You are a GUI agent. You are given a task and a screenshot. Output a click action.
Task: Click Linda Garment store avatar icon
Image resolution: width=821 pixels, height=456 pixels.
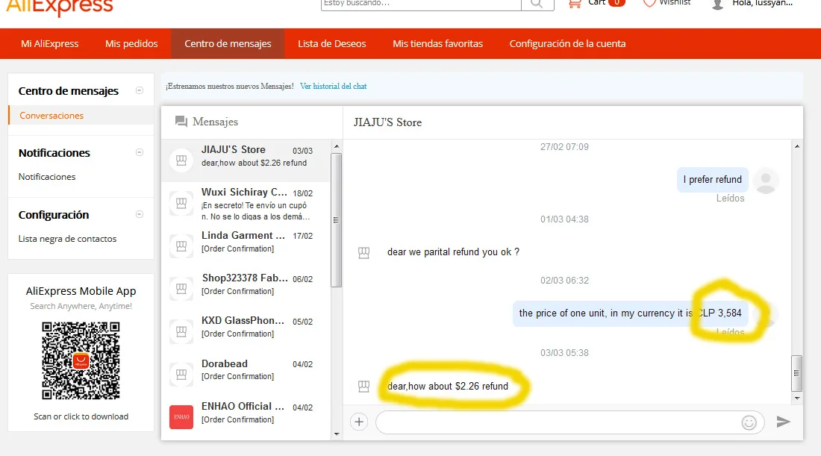181,246
